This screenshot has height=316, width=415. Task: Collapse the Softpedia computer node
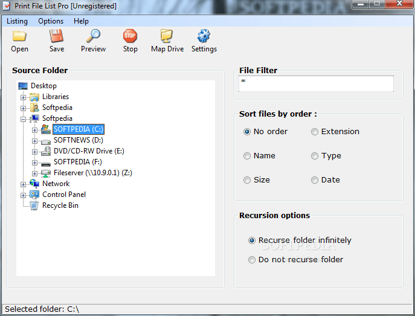click(24, 120)
